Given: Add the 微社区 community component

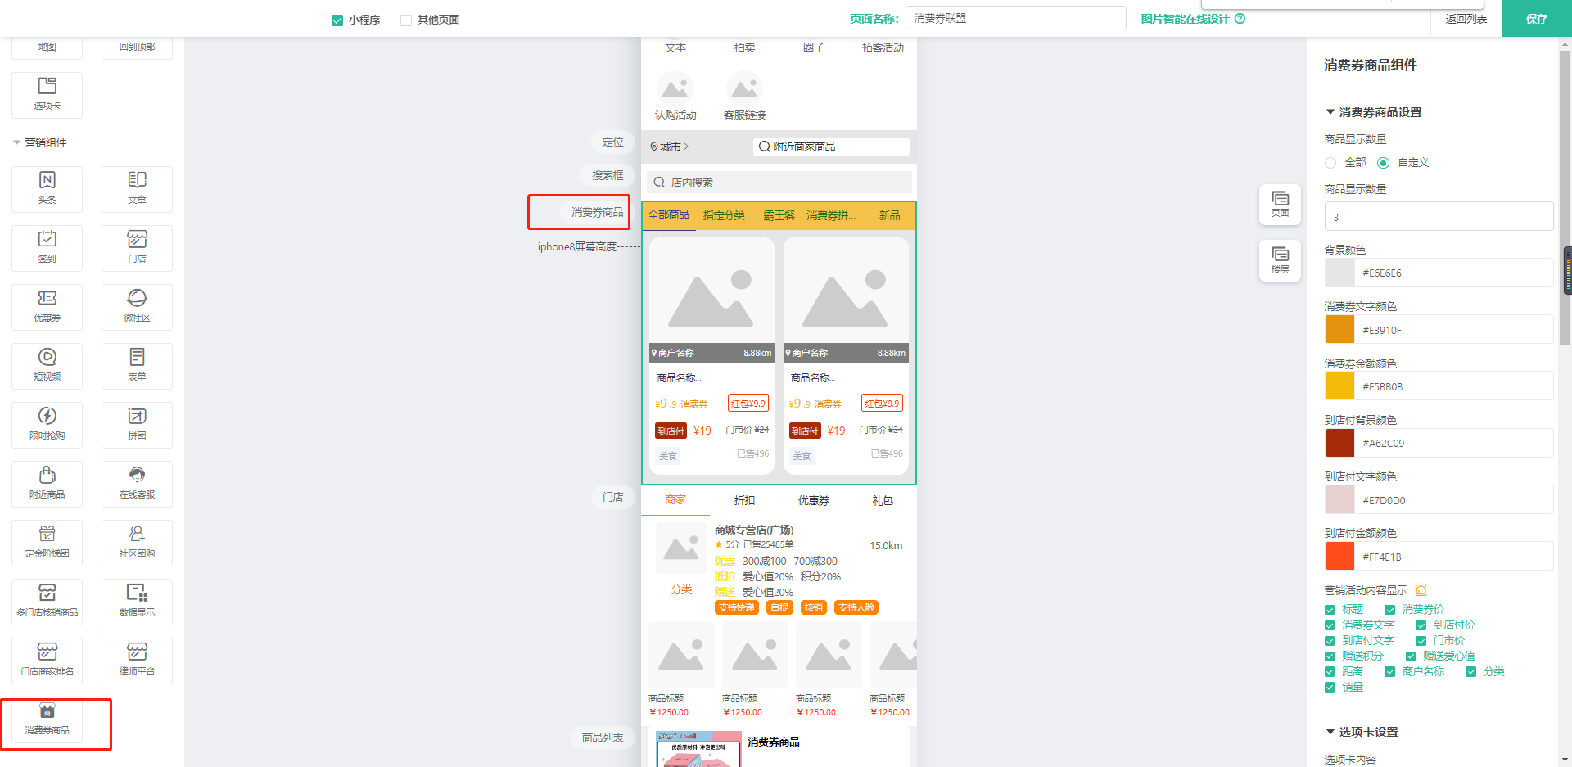Looking at the screenshot, I should 137,307.
